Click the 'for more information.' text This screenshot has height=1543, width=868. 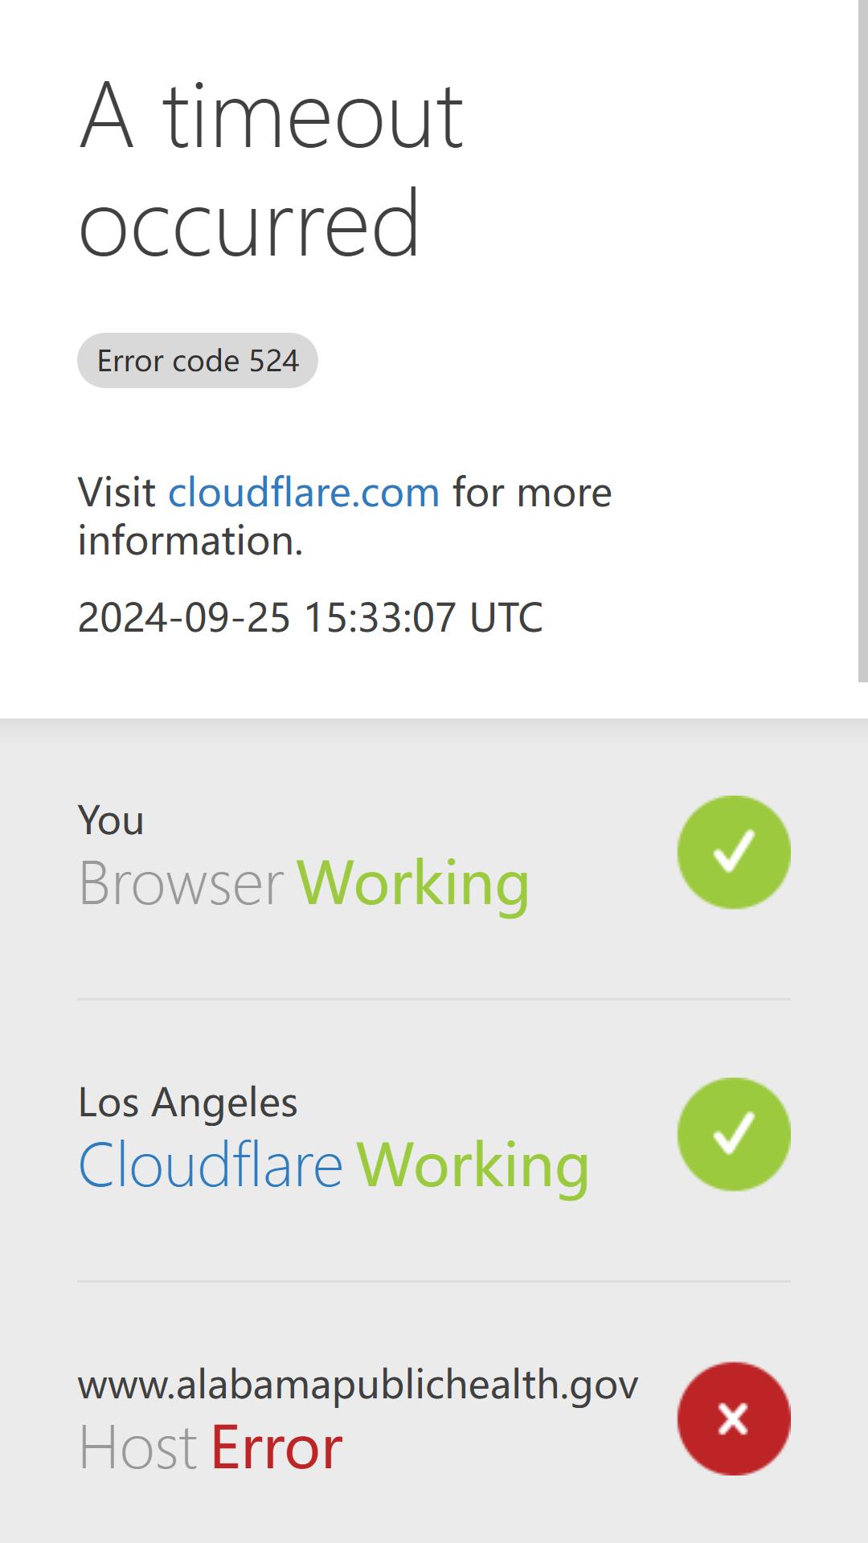(x=345, y=516)
